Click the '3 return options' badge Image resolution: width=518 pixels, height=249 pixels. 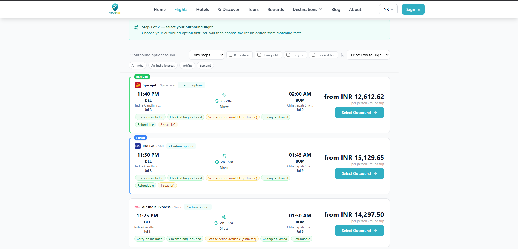click(192, 85)
